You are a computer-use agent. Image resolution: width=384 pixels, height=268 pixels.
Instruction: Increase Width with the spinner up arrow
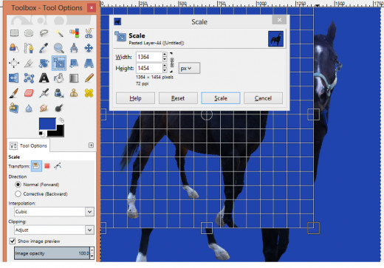pyautogui.click(x=165, y=54)
